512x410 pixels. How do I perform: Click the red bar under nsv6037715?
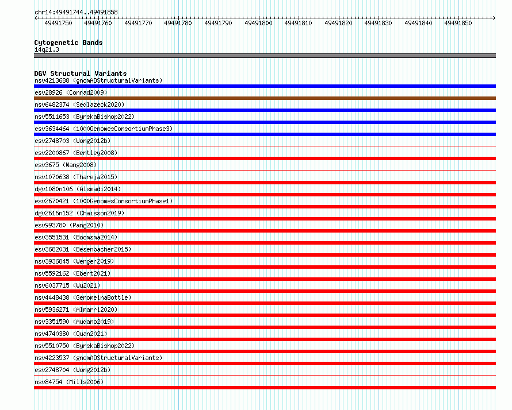coord(265,291)
